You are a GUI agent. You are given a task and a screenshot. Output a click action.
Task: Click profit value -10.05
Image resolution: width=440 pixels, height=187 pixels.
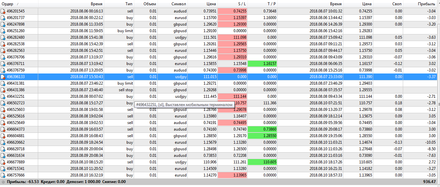431,142
